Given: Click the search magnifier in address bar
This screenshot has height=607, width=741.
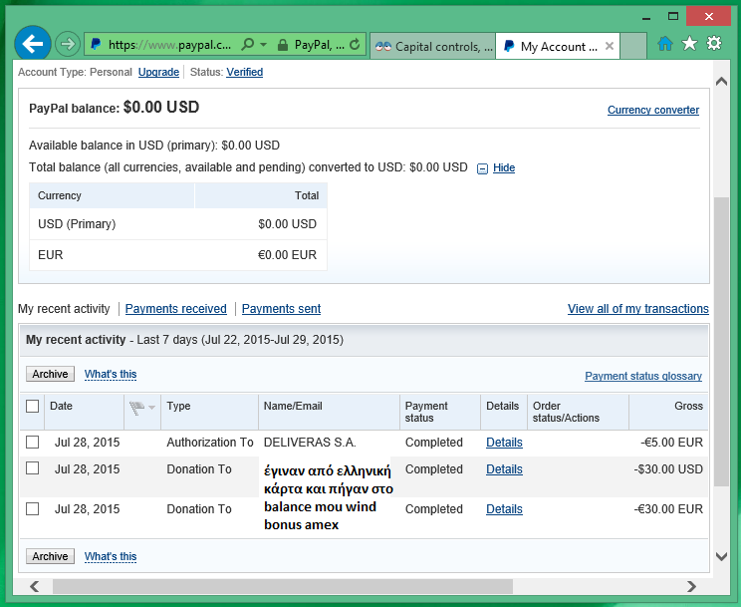Looking at the screenshot, I should click(247, 45).
